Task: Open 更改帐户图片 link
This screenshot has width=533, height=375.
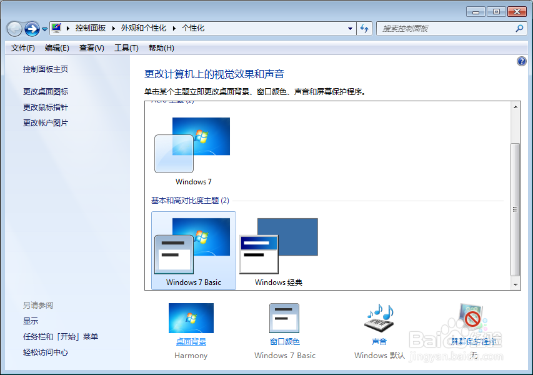Action: [46, 123]
